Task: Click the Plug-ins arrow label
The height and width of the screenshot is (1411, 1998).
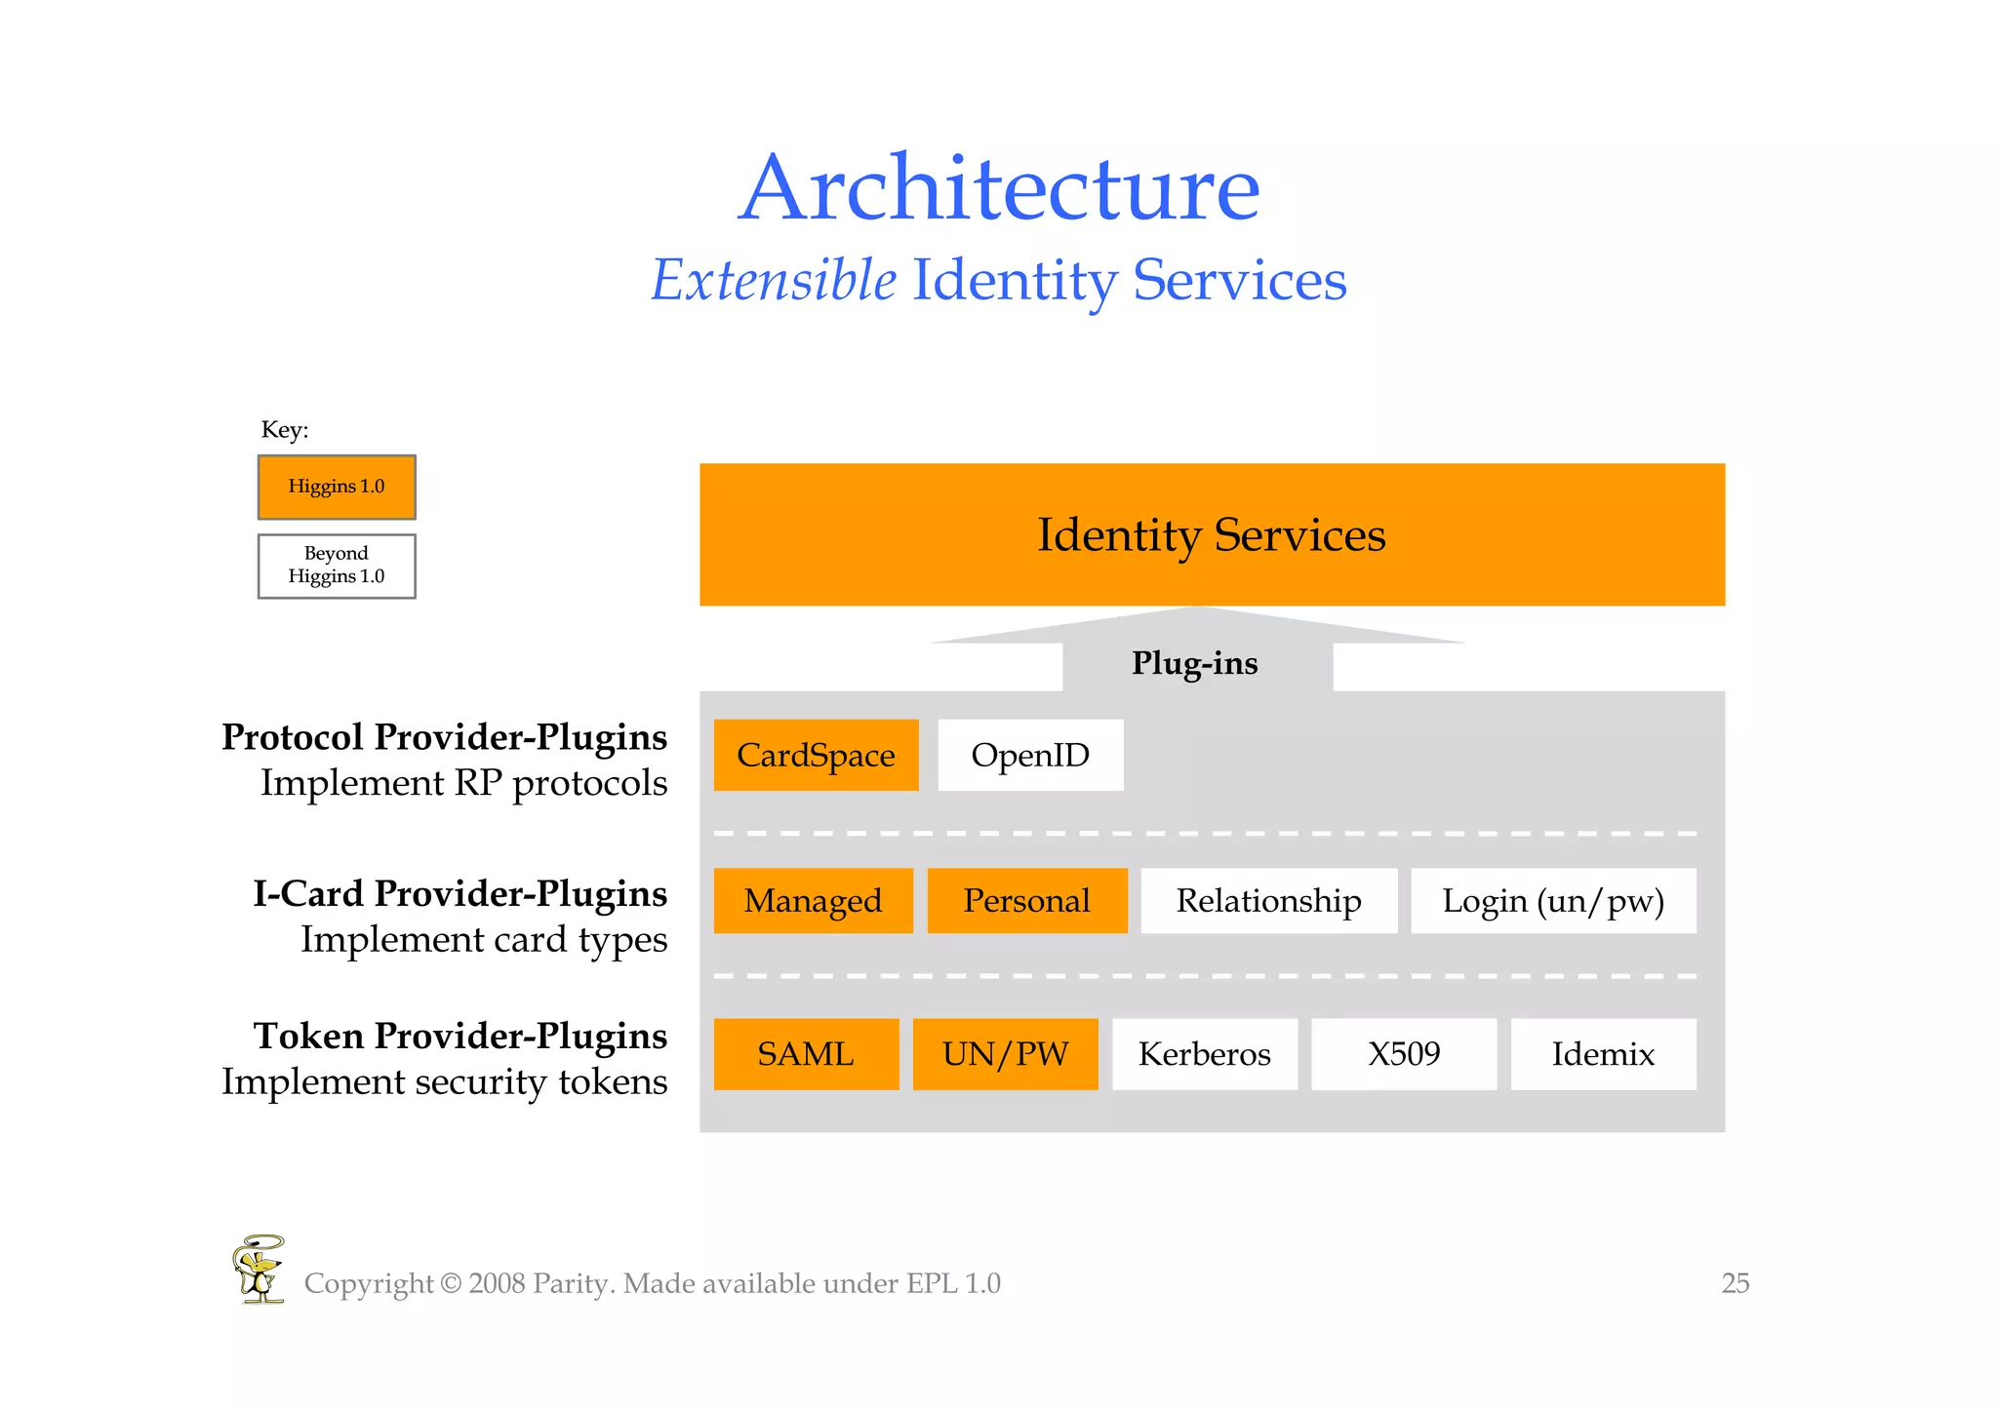Action: pos(1195,663)
